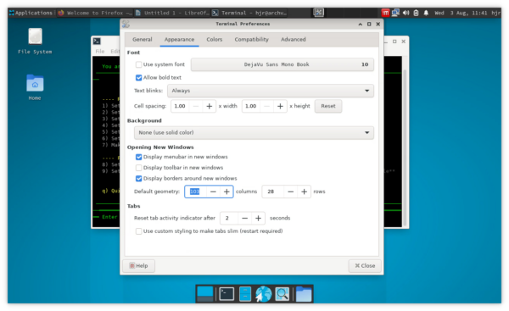This screenshot has height=311, width=509.
Task: Click the Reset cell spacing button
Action: (x=327, y=106)
